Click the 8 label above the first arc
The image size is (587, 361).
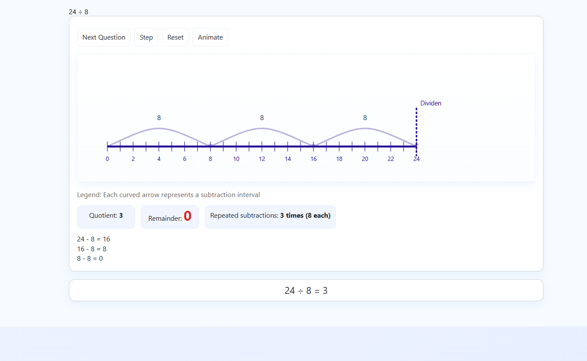[159, 118]
